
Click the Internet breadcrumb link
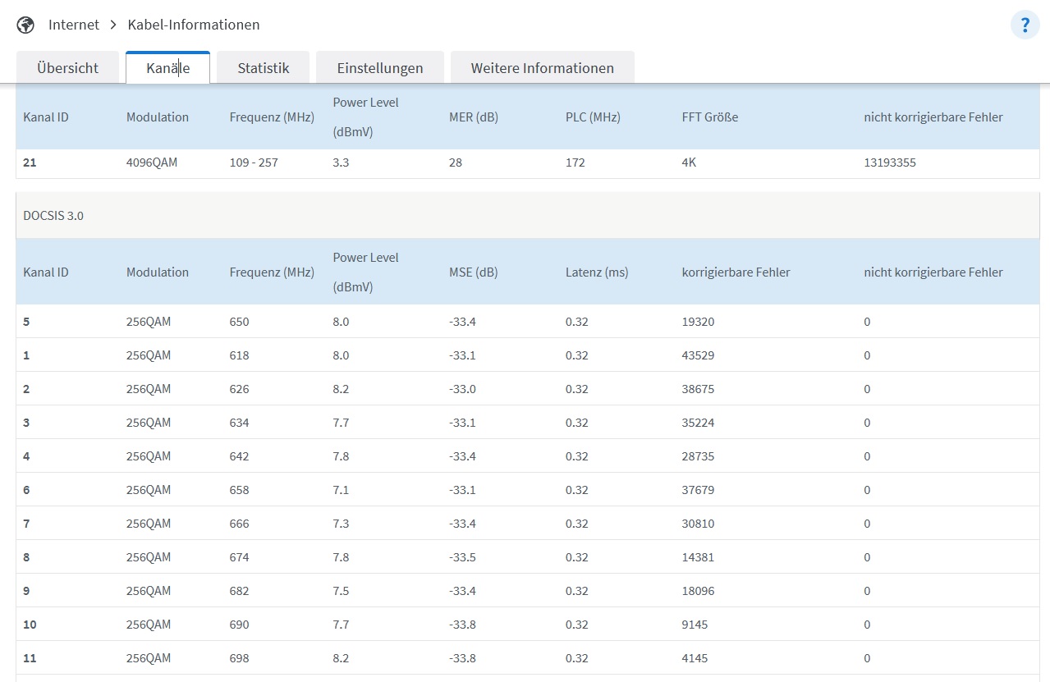[x=74, y=25]
